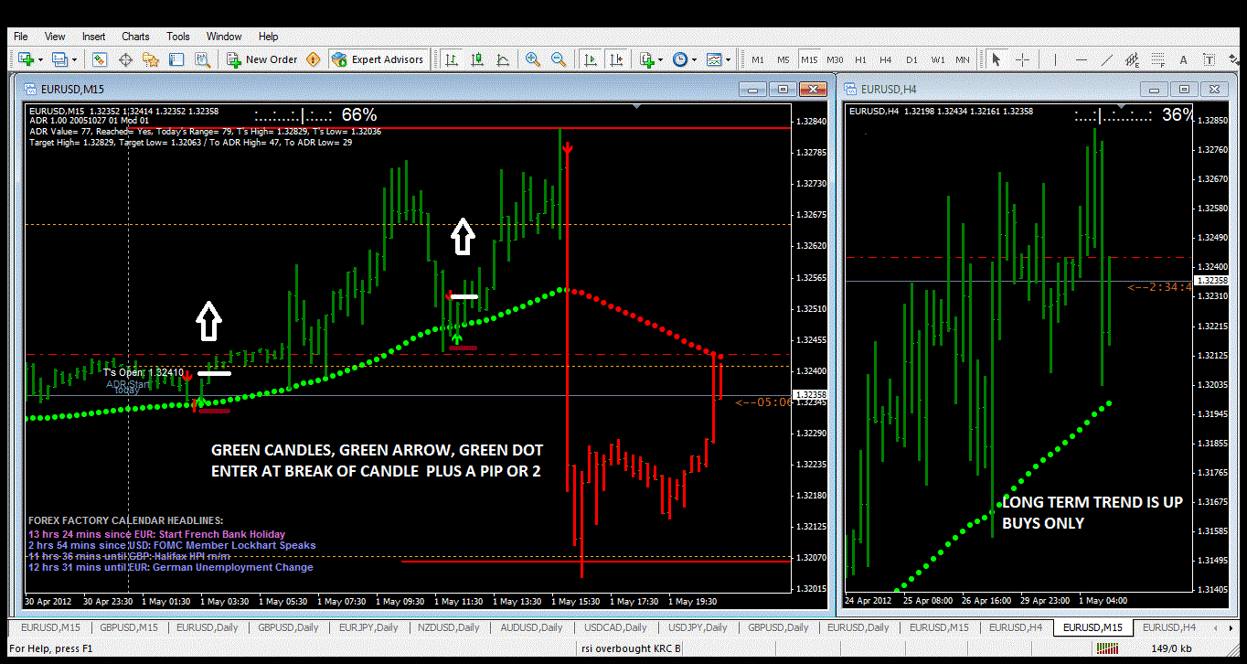Select the Text 'A' drawing tool
1247x664 pixels.
1183,59
